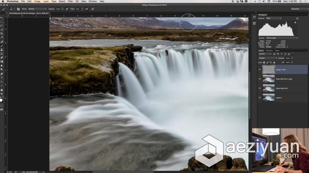This screenshot has width=309, height=173.
Task: Open the History panel icon
Action: coord(254,17)
